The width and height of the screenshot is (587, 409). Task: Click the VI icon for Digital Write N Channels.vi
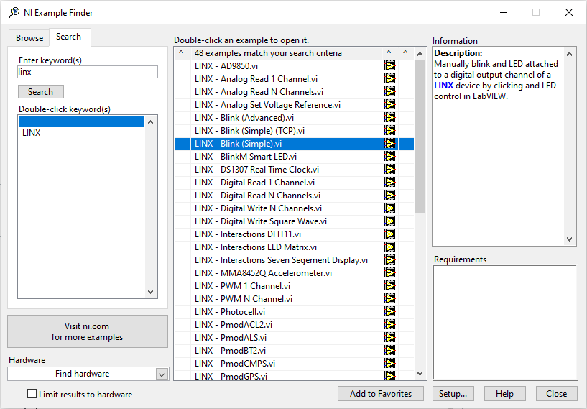tap(389, 208)
